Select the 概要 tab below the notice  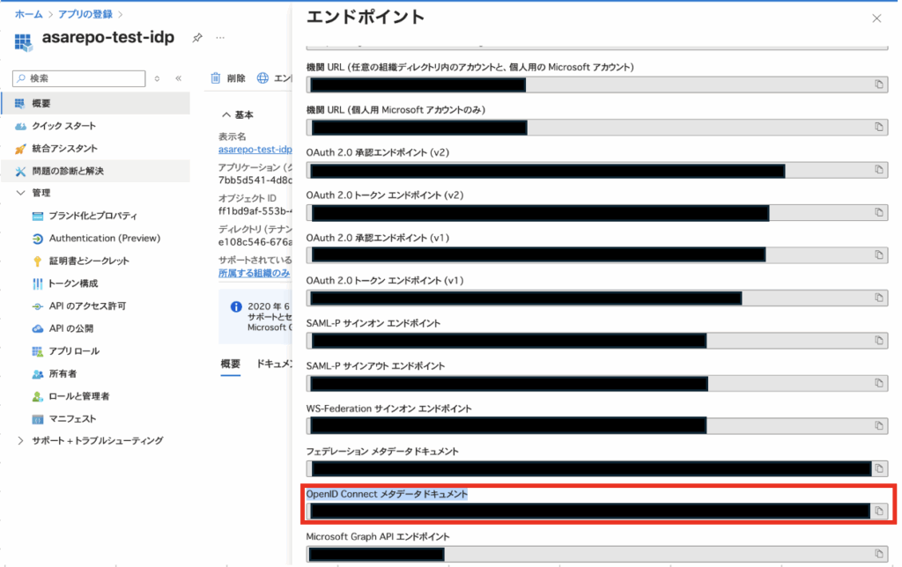point(230,364)
